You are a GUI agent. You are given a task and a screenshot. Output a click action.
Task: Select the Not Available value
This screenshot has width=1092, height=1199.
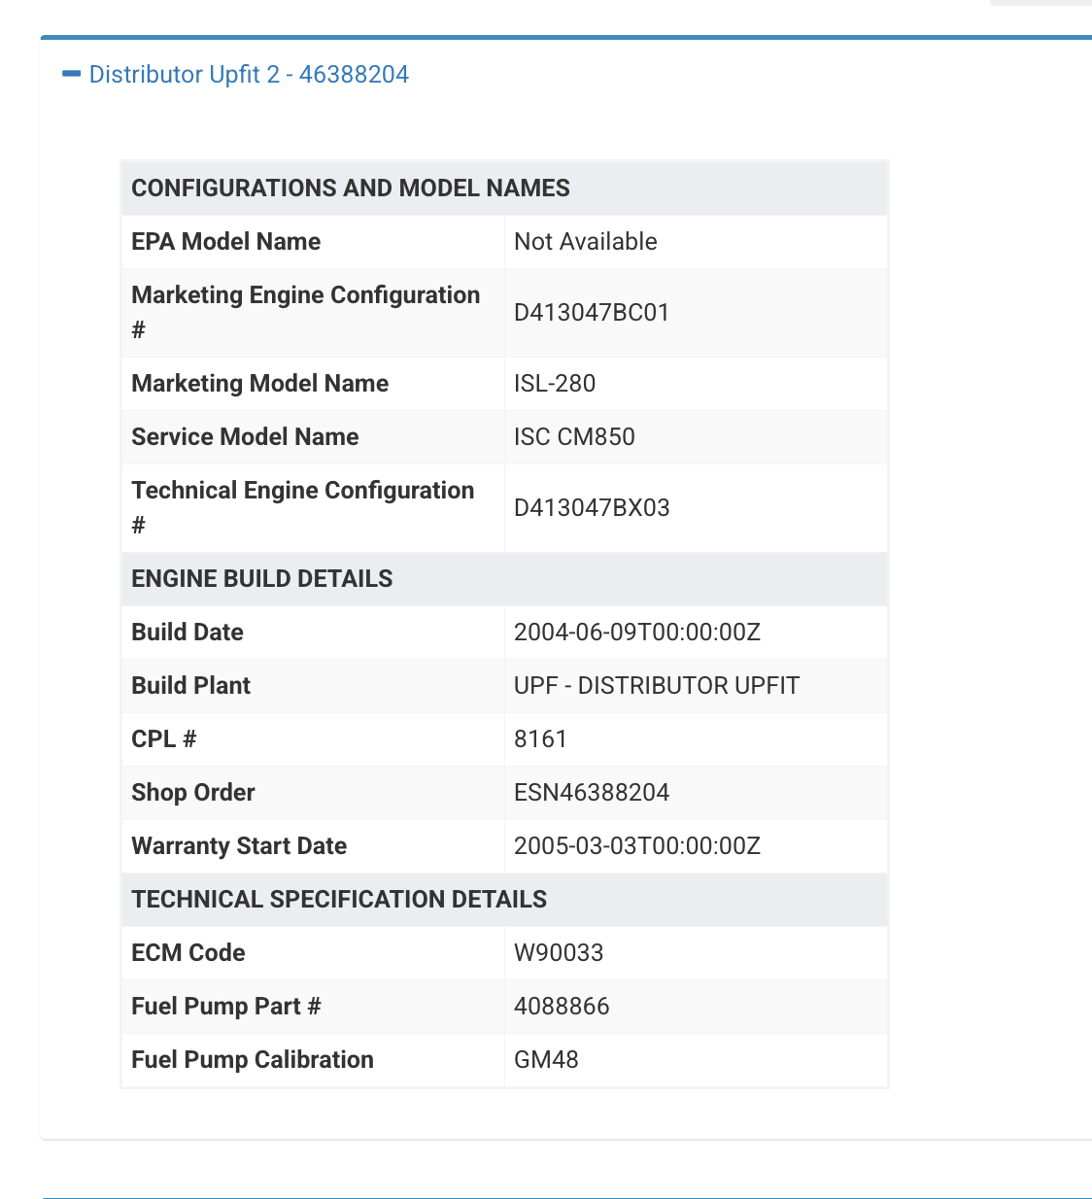coord(586,242)
